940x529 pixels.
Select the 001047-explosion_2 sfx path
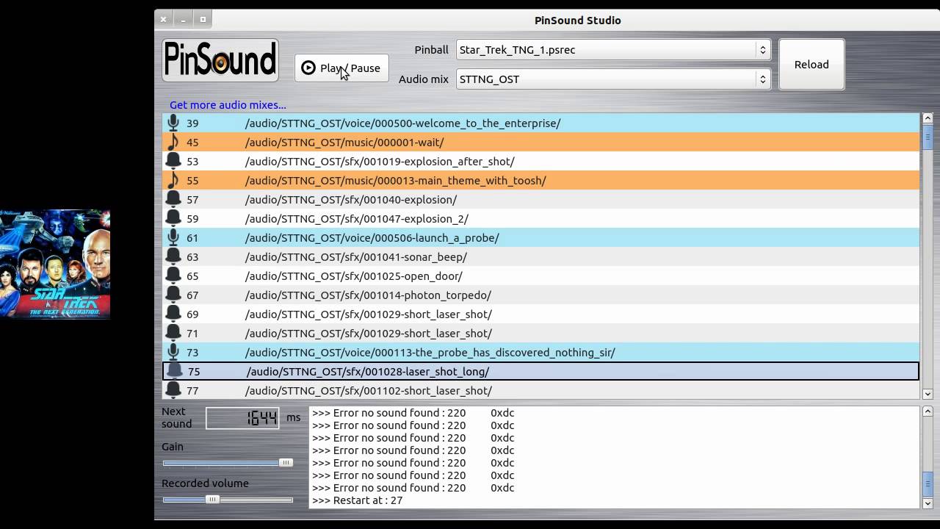click(357, 219)
